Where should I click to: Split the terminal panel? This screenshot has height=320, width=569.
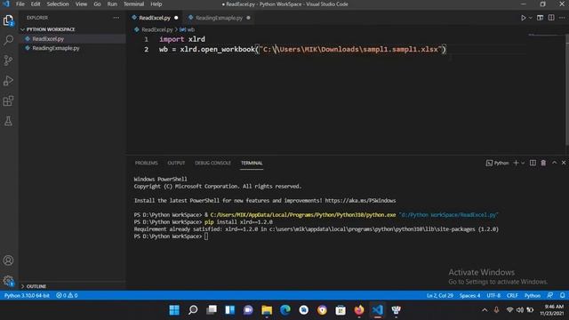coord(533,163)
